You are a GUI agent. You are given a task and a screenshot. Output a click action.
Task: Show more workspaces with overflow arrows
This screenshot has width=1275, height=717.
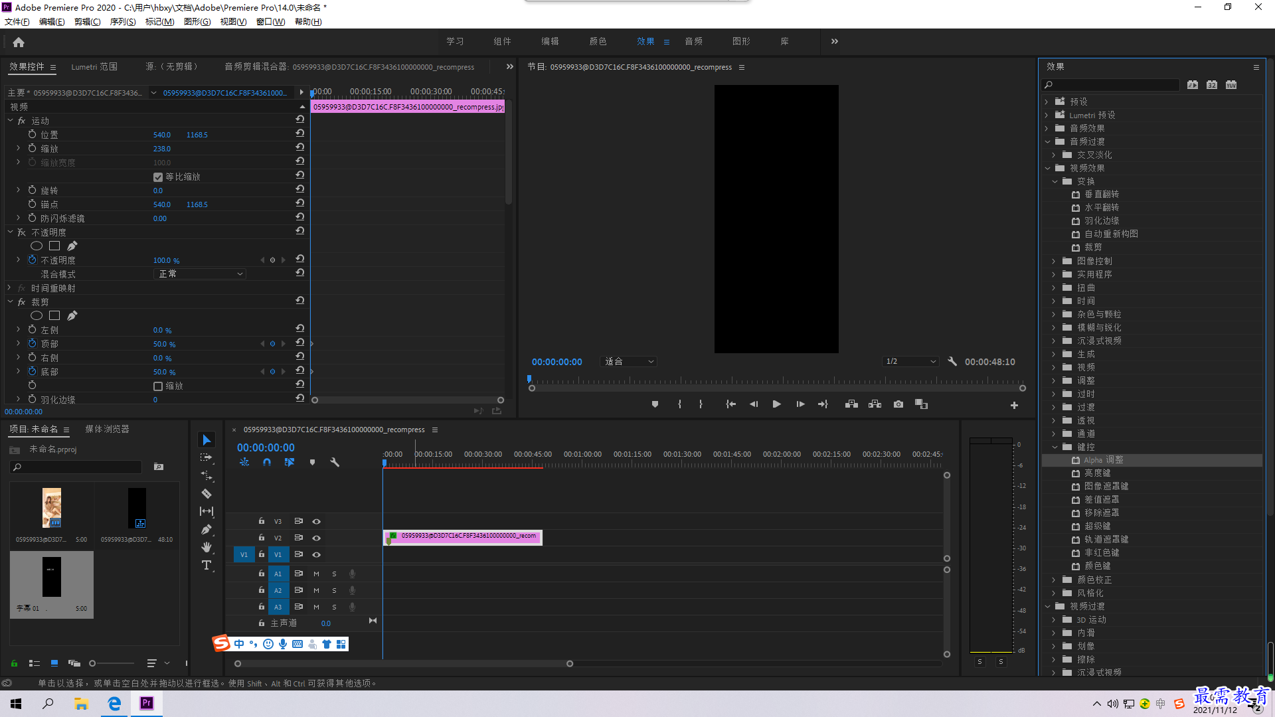[x=835, y=41]
